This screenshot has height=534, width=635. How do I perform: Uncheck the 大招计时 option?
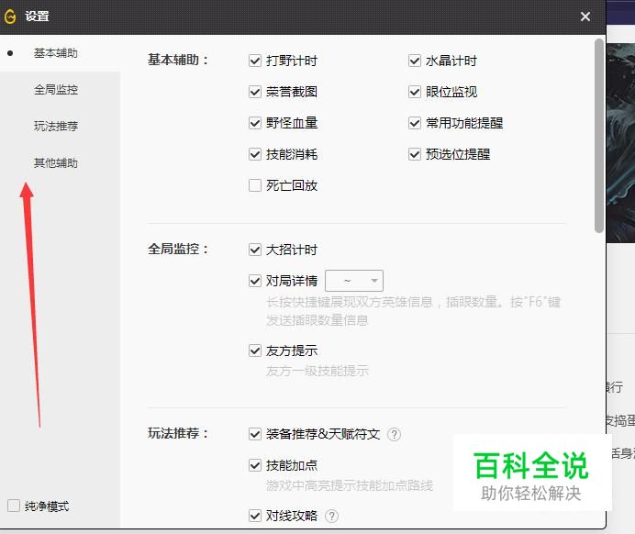point(255,250)
